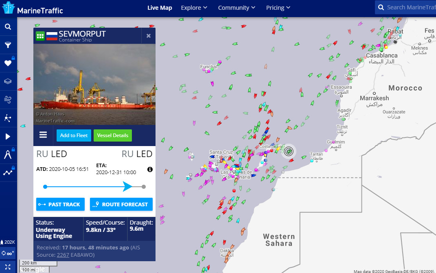
Task: Click the 202K vessels counter
Action: tap(8, 242)
